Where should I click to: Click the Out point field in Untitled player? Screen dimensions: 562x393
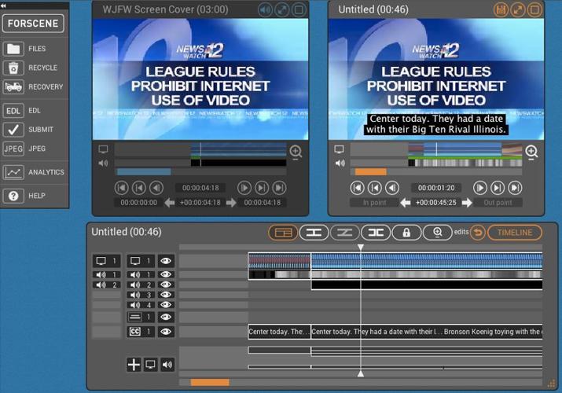(498, 203)
